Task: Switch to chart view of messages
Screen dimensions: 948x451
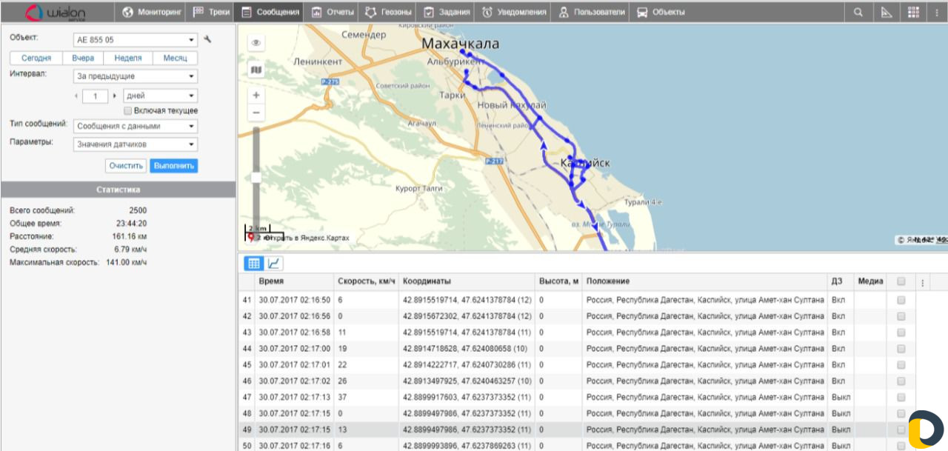Action: [273, 263]
